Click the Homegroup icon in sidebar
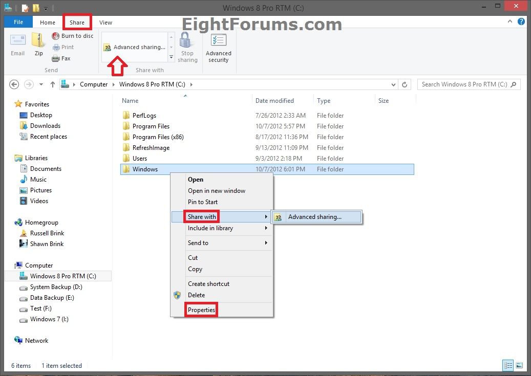The width and height of the screenshot is (531, 376). point(18,223)
